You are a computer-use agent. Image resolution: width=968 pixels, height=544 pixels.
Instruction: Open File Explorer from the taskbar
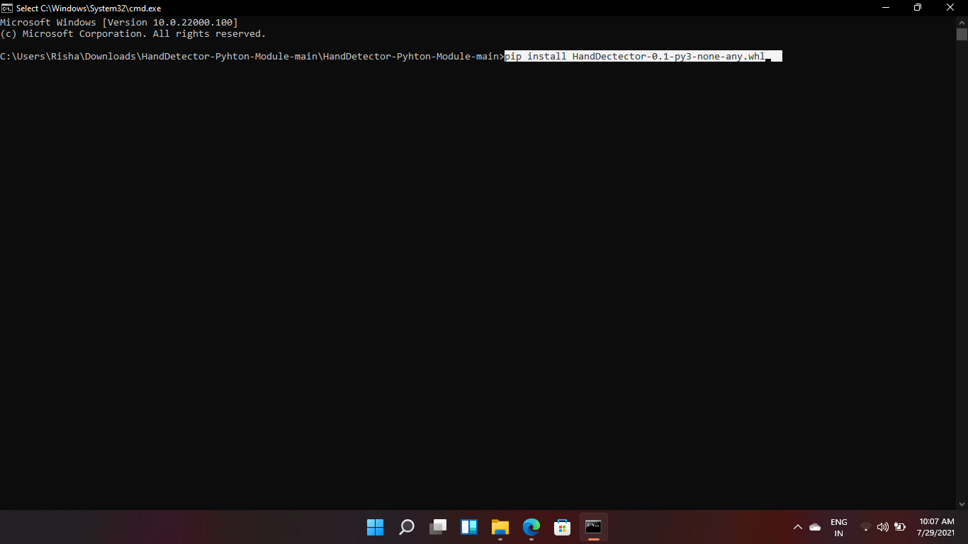(x=500, y=527)
